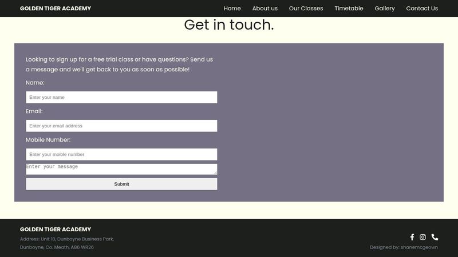This screenshot has height=257, width=458.
Task: Go to the Home page
Action: [232, 9]
